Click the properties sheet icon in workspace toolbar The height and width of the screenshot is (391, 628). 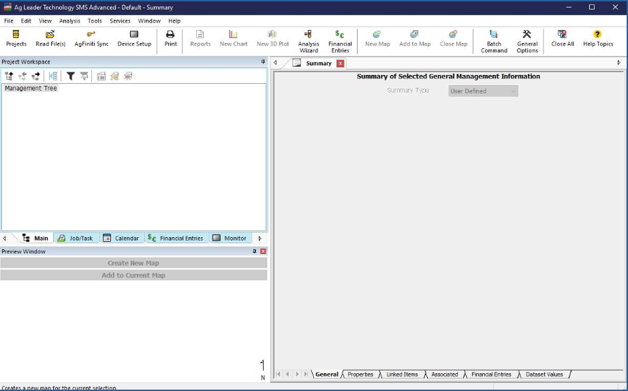(101, 76)
